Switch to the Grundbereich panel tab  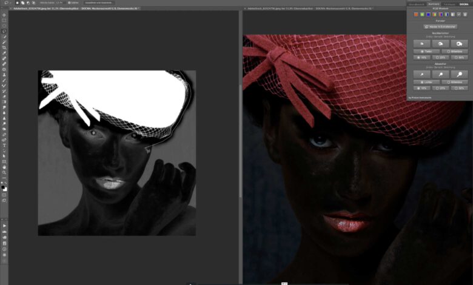416,4
